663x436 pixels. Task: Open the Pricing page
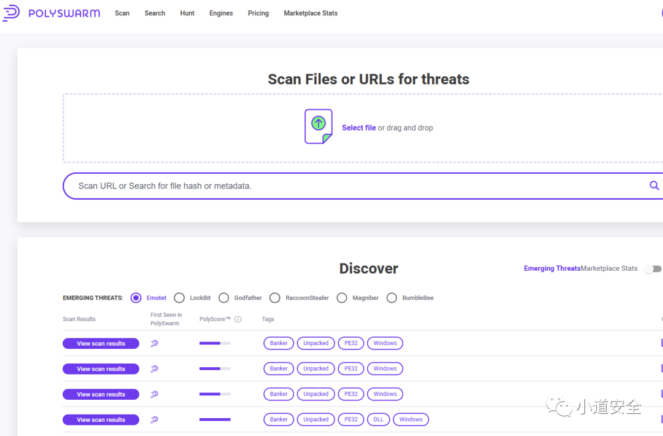click(x=258, y=13)
